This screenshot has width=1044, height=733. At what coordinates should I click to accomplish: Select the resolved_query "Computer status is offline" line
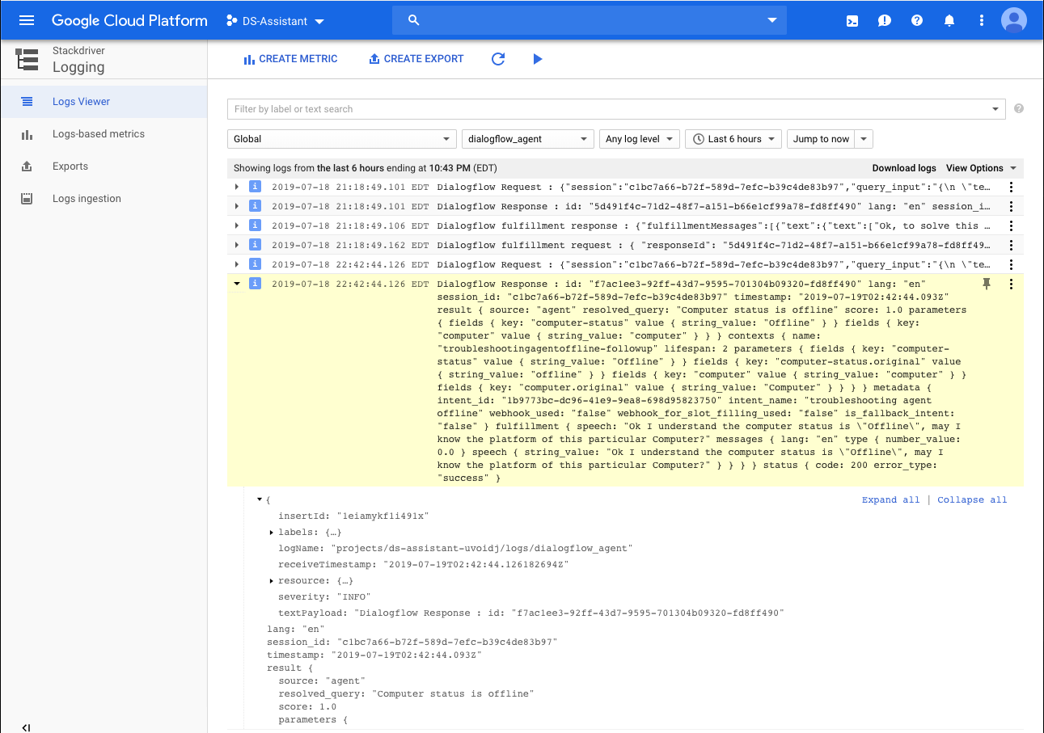tap(406, 693)
